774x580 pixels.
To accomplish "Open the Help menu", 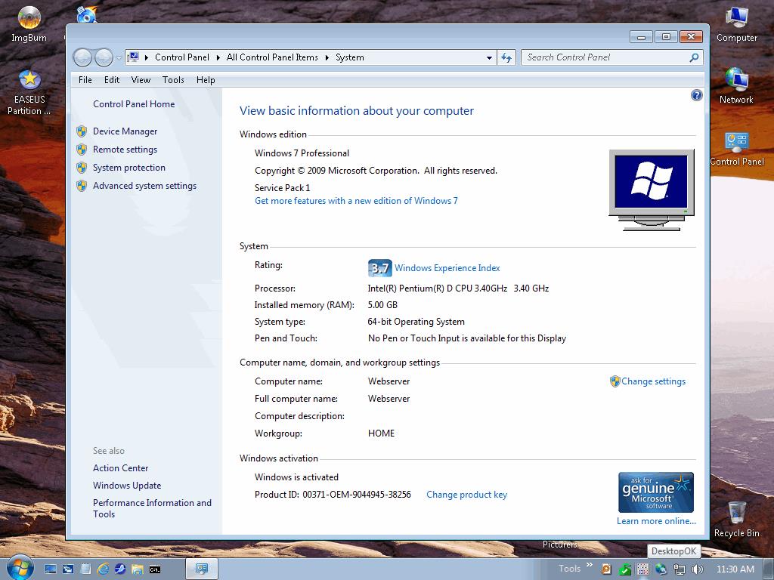I will pos(206,80).
